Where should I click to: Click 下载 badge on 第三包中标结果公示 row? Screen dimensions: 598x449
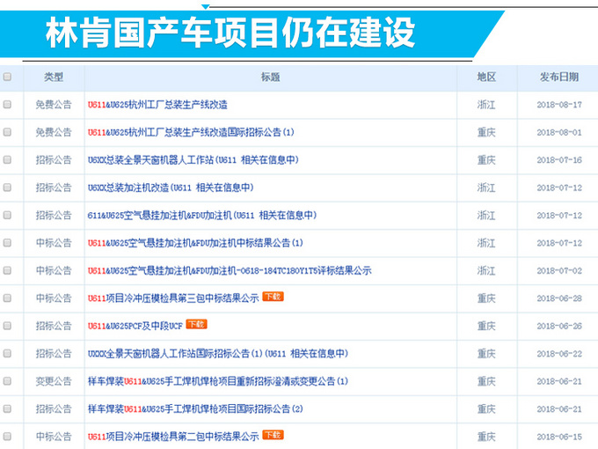point(273,297)
